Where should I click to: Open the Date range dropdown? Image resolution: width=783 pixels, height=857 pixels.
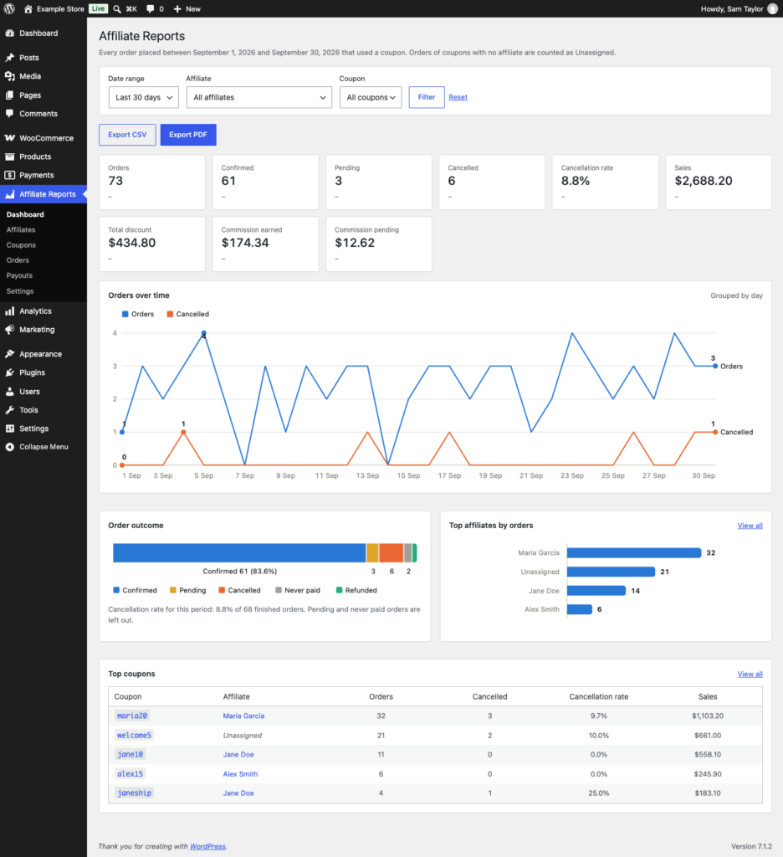click(x=143, y=97)
